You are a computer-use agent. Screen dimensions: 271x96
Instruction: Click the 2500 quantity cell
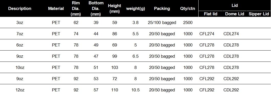(x=188, y=22)
